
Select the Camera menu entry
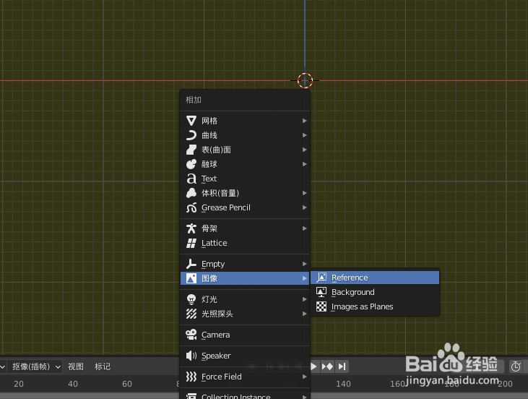click(245, 335)
